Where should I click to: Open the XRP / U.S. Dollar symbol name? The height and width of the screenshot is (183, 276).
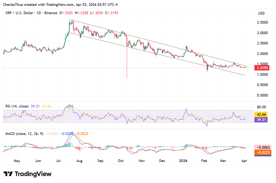[18, 13]
